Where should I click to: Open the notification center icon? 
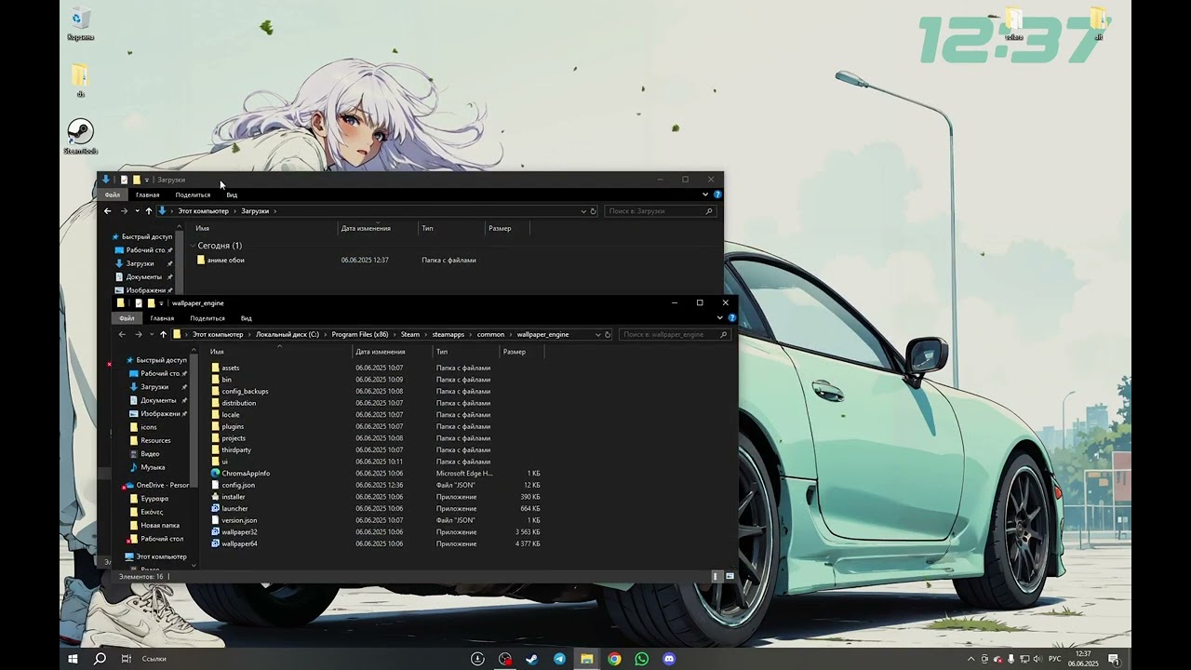pos(1113,659)
